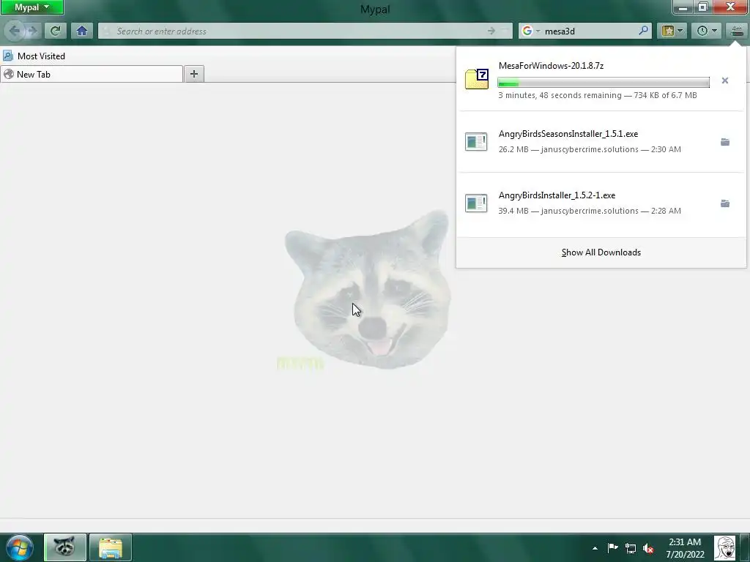Screen dimensions: 750x562
Task: Click the remaining time status text
Action: 598,95
